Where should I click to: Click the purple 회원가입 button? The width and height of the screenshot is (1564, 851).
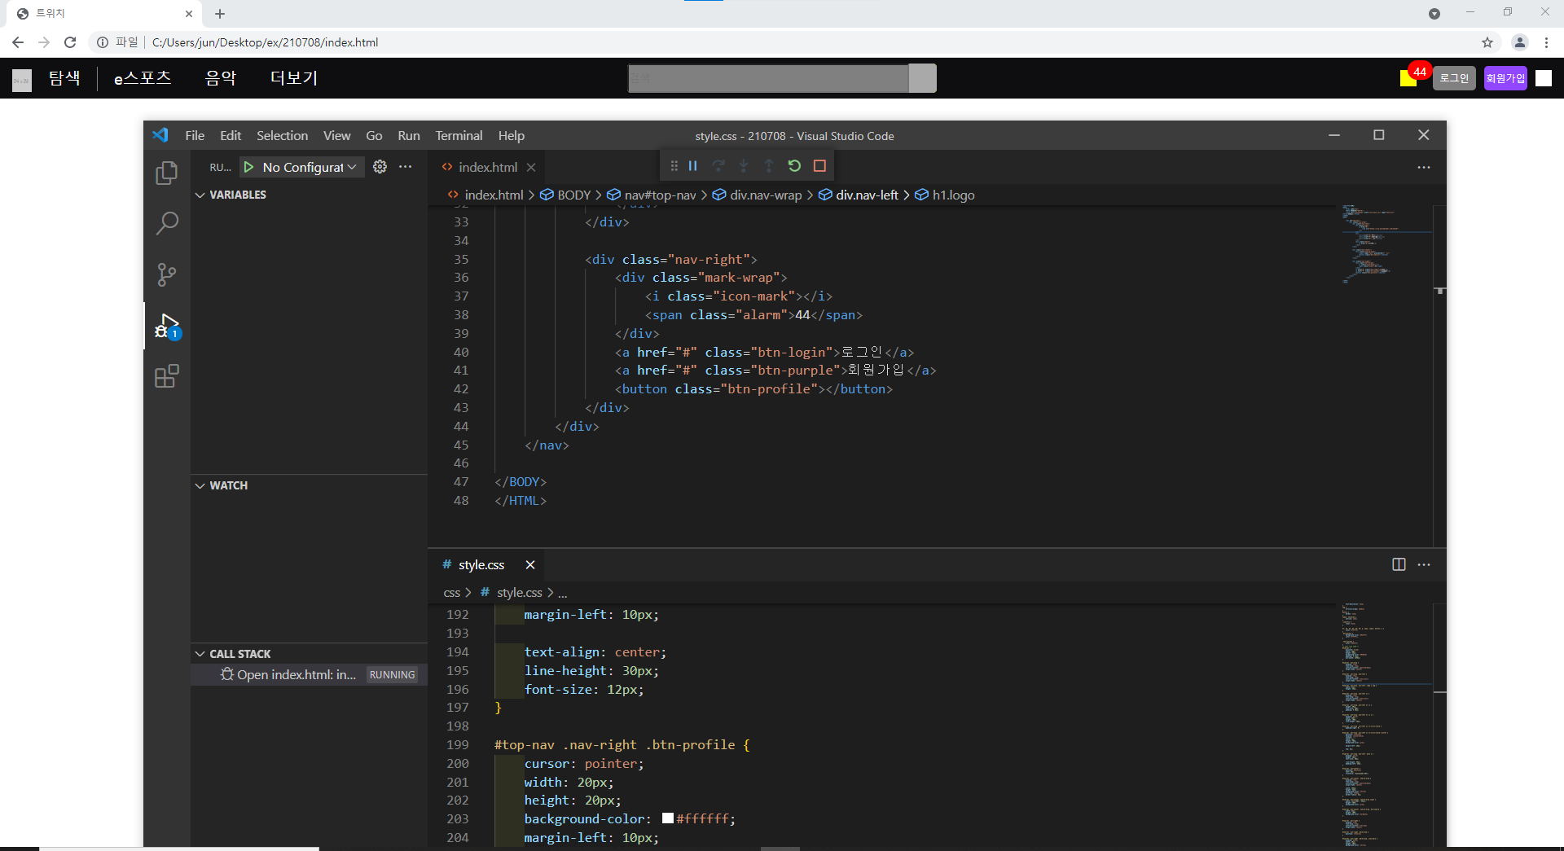point(1505,78)
